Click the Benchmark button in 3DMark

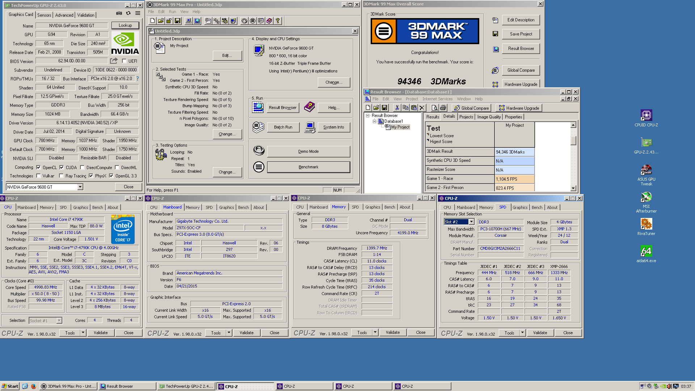coord(308,167)
